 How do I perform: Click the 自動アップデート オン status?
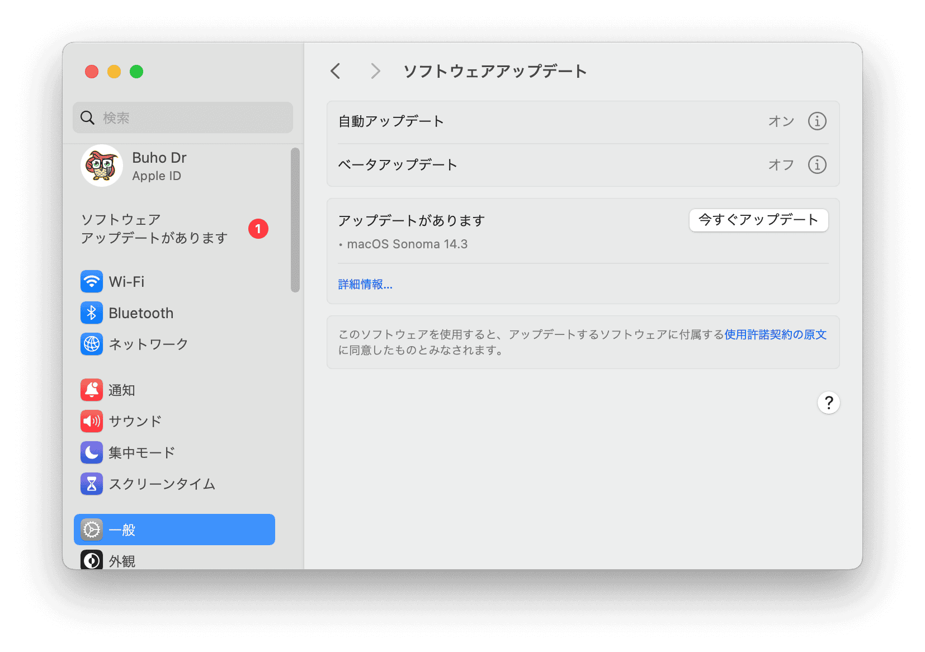(x=781, y=121)
